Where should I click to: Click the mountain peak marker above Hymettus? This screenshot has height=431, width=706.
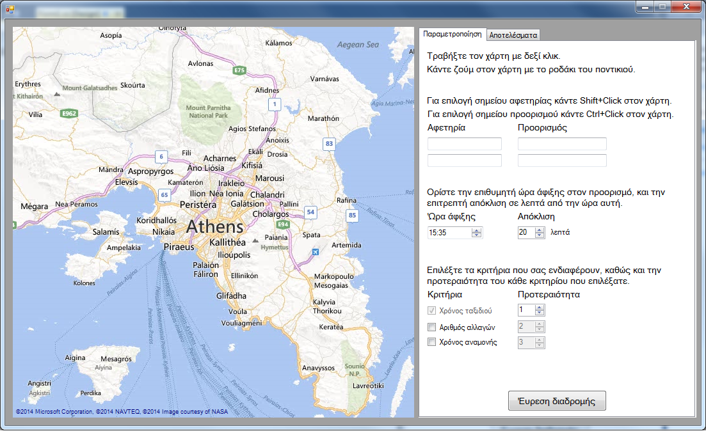click(x=255, y=240)
